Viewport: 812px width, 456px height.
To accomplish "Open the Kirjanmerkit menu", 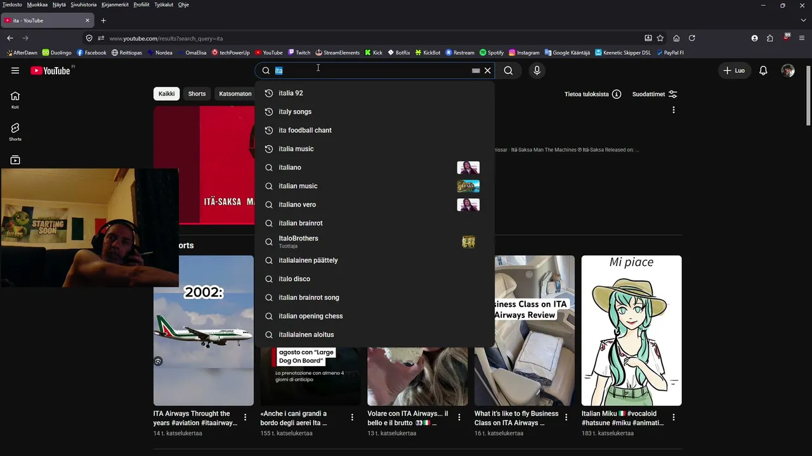I will (115, 4).
